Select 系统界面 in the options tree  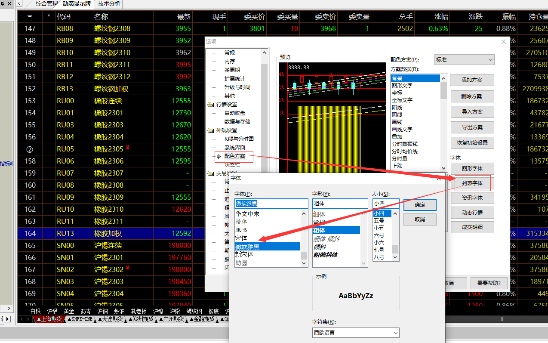point(235,148)
